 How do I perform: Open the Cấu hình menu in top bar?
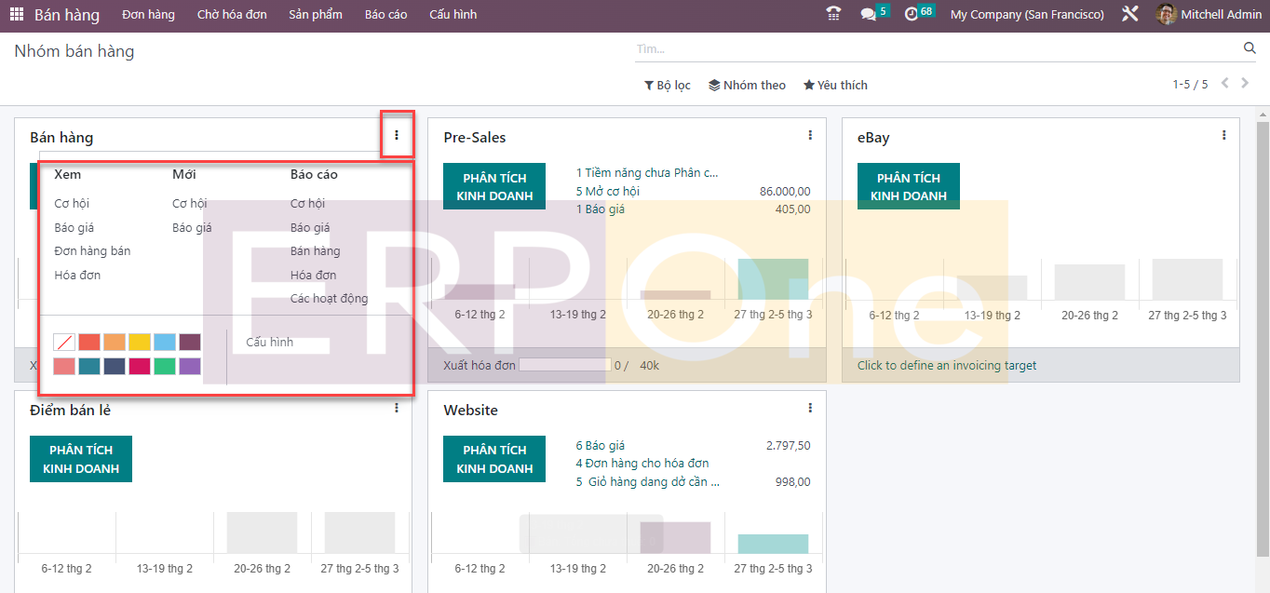[453, 15]
